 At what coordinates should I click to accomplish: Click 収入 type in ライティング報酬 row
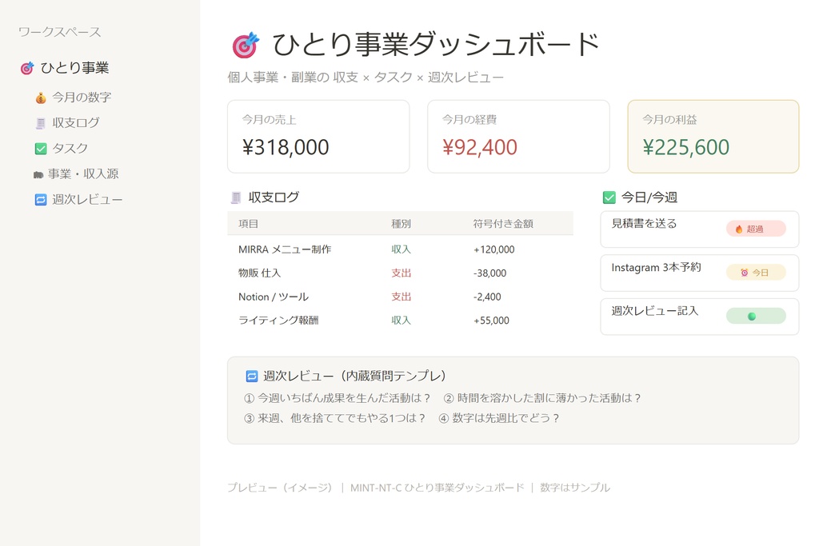pyautogui.click(x=402, y=321)
